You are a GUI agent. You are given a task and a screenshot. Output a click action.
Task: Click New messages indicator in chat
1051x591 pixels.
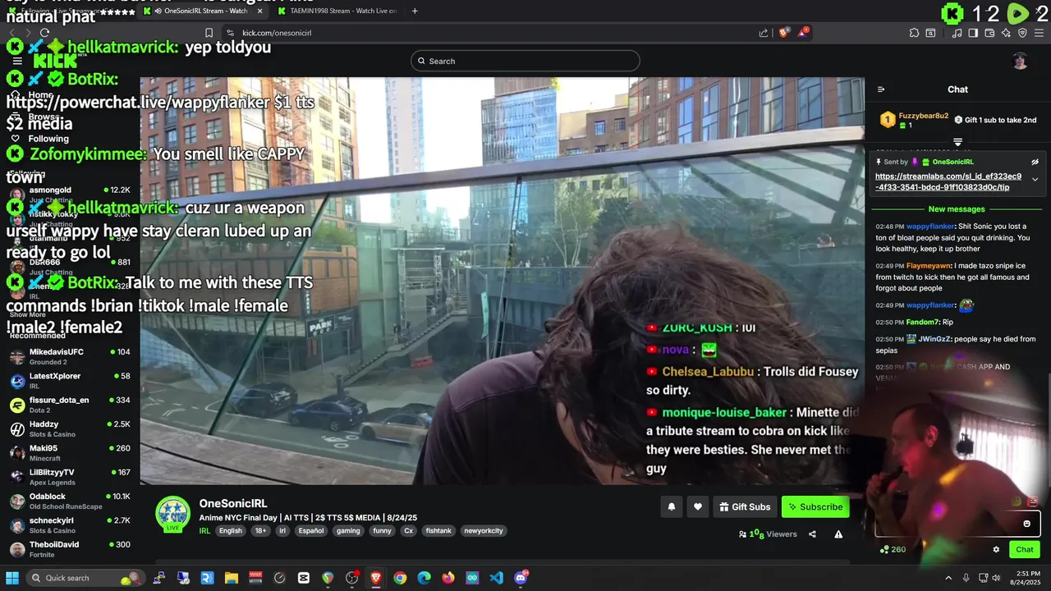pyautogui.click(x=957, y=209)
